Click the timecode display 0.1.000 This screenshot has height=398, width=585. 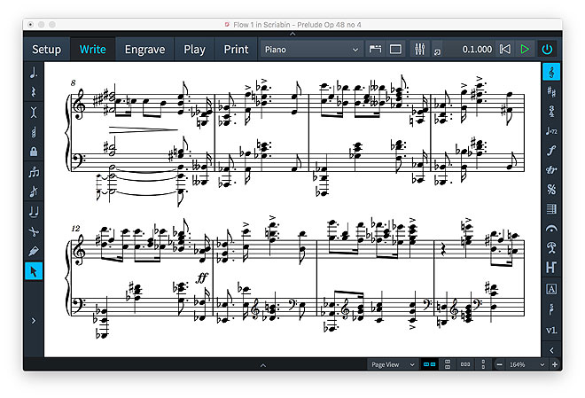477,50
